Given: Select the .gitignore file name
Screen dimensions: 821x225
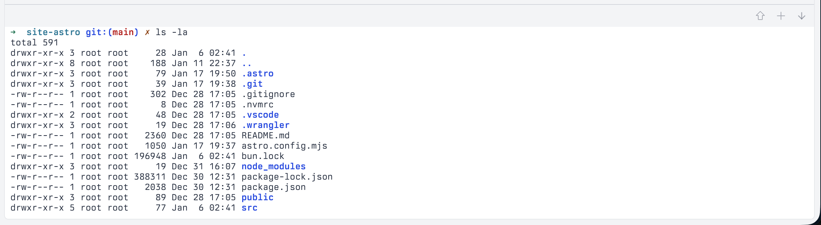Looking at the screenshot, I should (268, 94).
